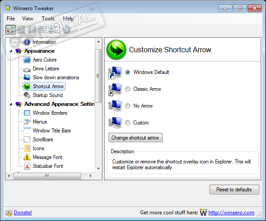Image resolution: width=266 pixels, height=221 pixels.
Task: Click the Appearance category icon
Action: point(19,51)
